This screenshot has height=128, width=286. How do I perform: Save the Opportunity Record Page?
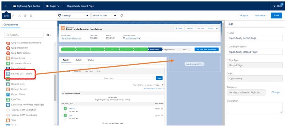276,16
